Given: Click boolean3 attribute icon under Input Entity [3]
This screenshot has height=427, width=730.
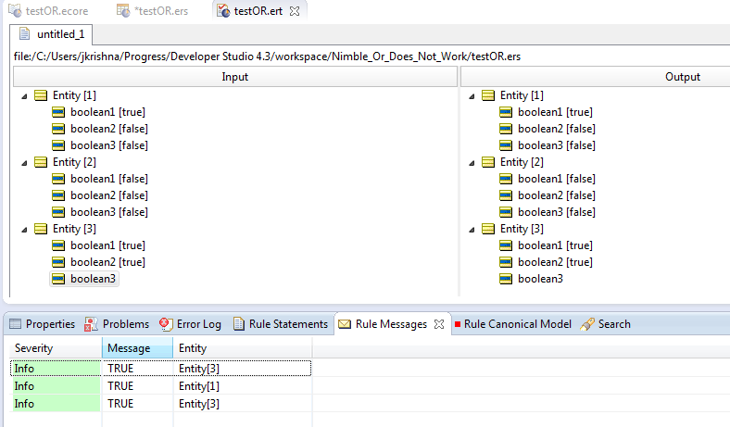Looking at the screenshot, I should click(x=58, y=279).
